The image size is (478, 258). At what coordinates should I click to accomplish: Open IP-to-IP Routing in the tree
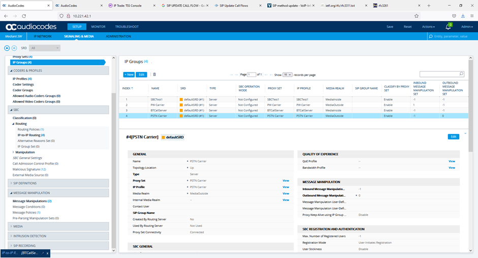(x=31, y=135)
